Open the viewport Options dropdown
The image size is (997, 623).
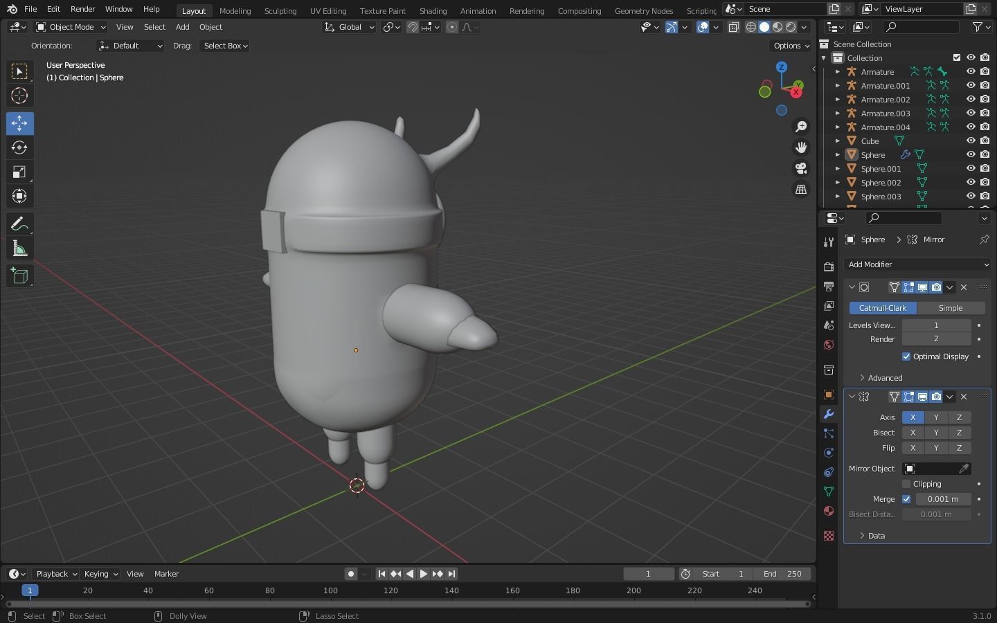click(791, 46)
